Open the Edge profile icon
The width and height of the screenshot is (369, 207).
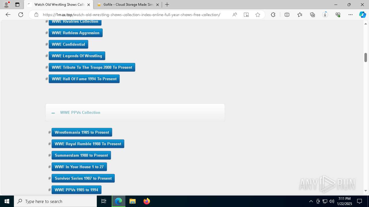click(6, 5)
